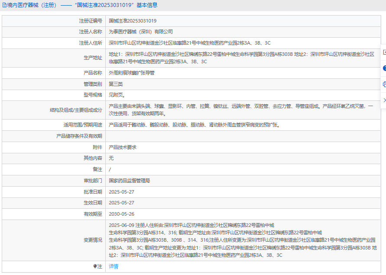Click product name 外周刻痕球囊扩张导管
This screenshot has height=275, width=386.
coord(131,73)
